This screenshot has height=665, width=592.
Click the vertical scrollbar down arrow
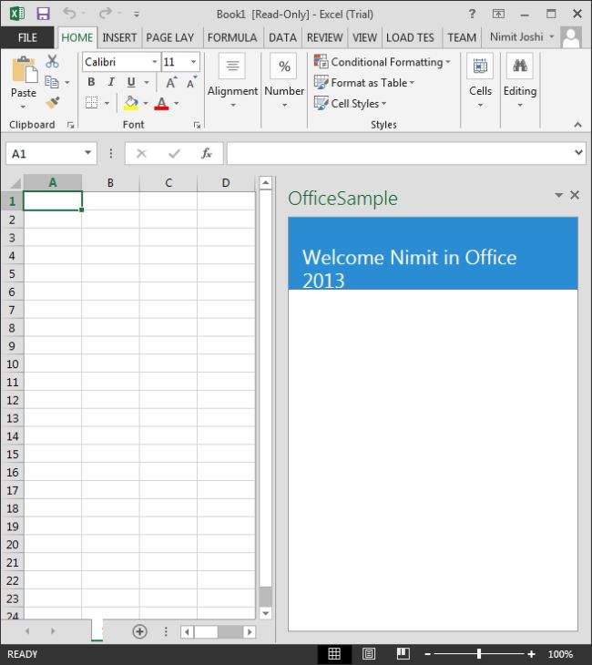[x=265, y=613]
